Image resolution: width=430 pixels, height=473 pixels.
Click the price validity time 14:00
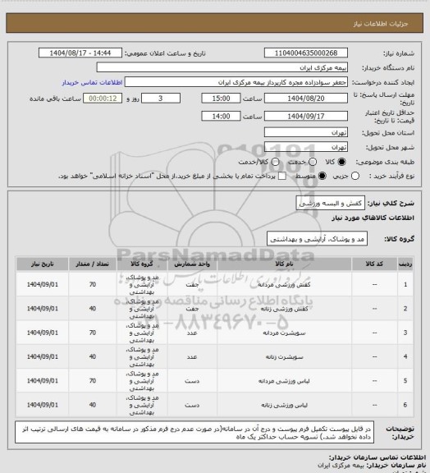(x=221, y=116)
